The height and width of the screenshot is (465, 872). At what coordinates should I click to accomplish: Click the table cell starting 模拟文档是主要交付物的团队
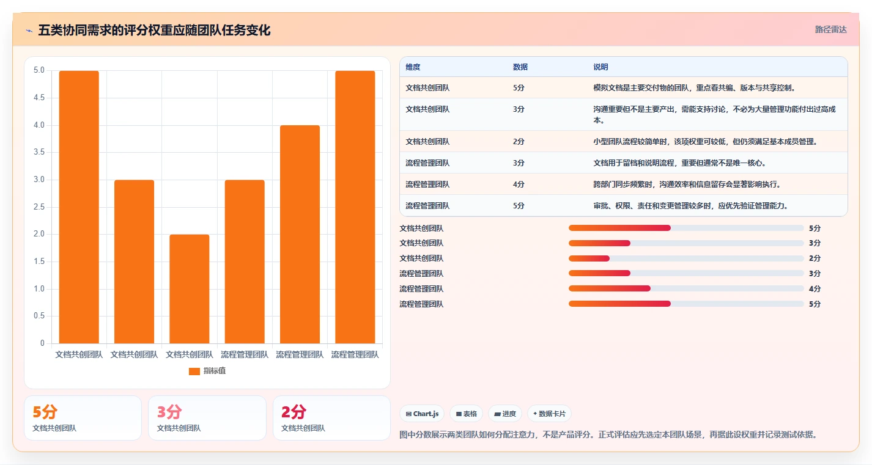pyautogui.click(x=717, y=88)
